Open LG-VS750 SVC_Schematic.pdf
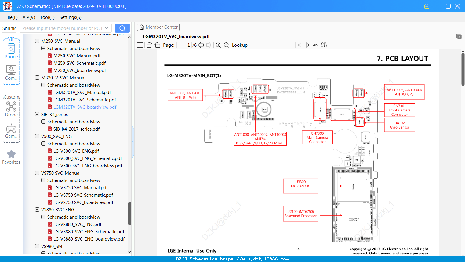The width and height of the screenshot is (465, 262). pos(83,195)
